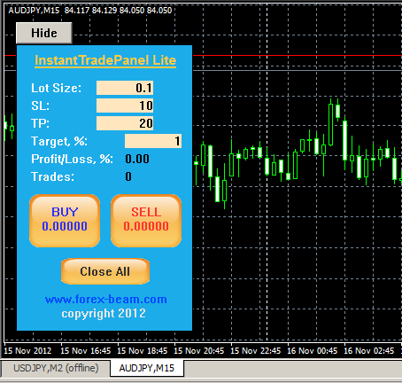Viewport: 402px width, 383px height.
Task: Click the InstantTradePanel Lite title link
Action: (x=105, y=60)
